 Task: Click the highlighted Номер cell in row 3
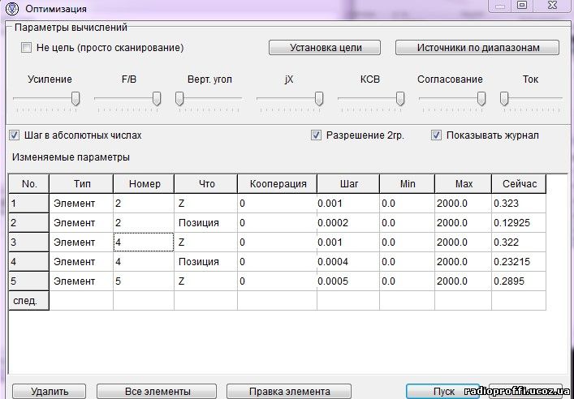144,242
